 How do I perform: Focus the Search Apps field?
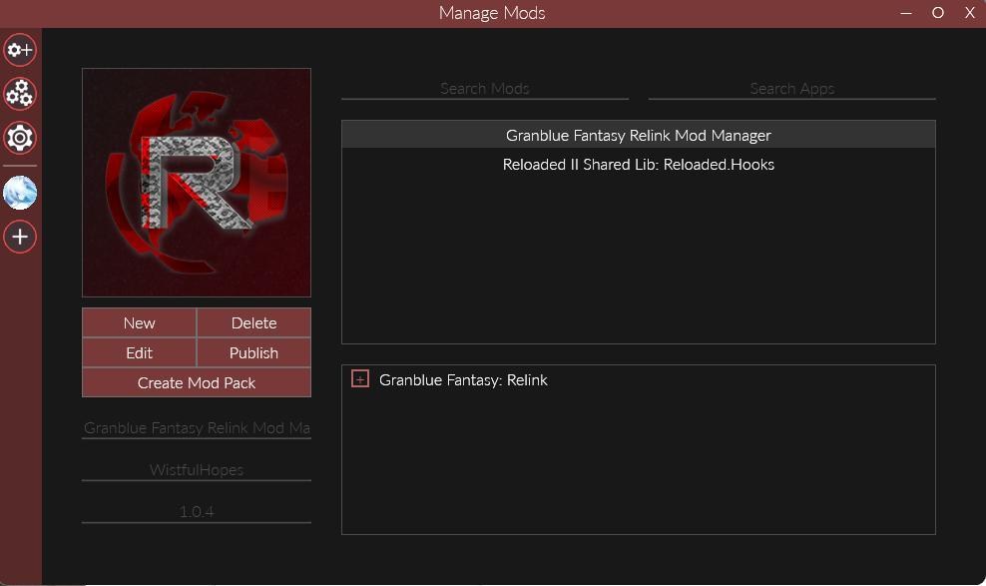click(x=791, y=89)
